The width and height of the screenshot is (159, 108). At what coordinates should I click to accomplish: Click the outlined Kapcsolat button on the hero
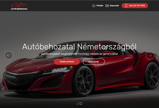coord(94,62)
